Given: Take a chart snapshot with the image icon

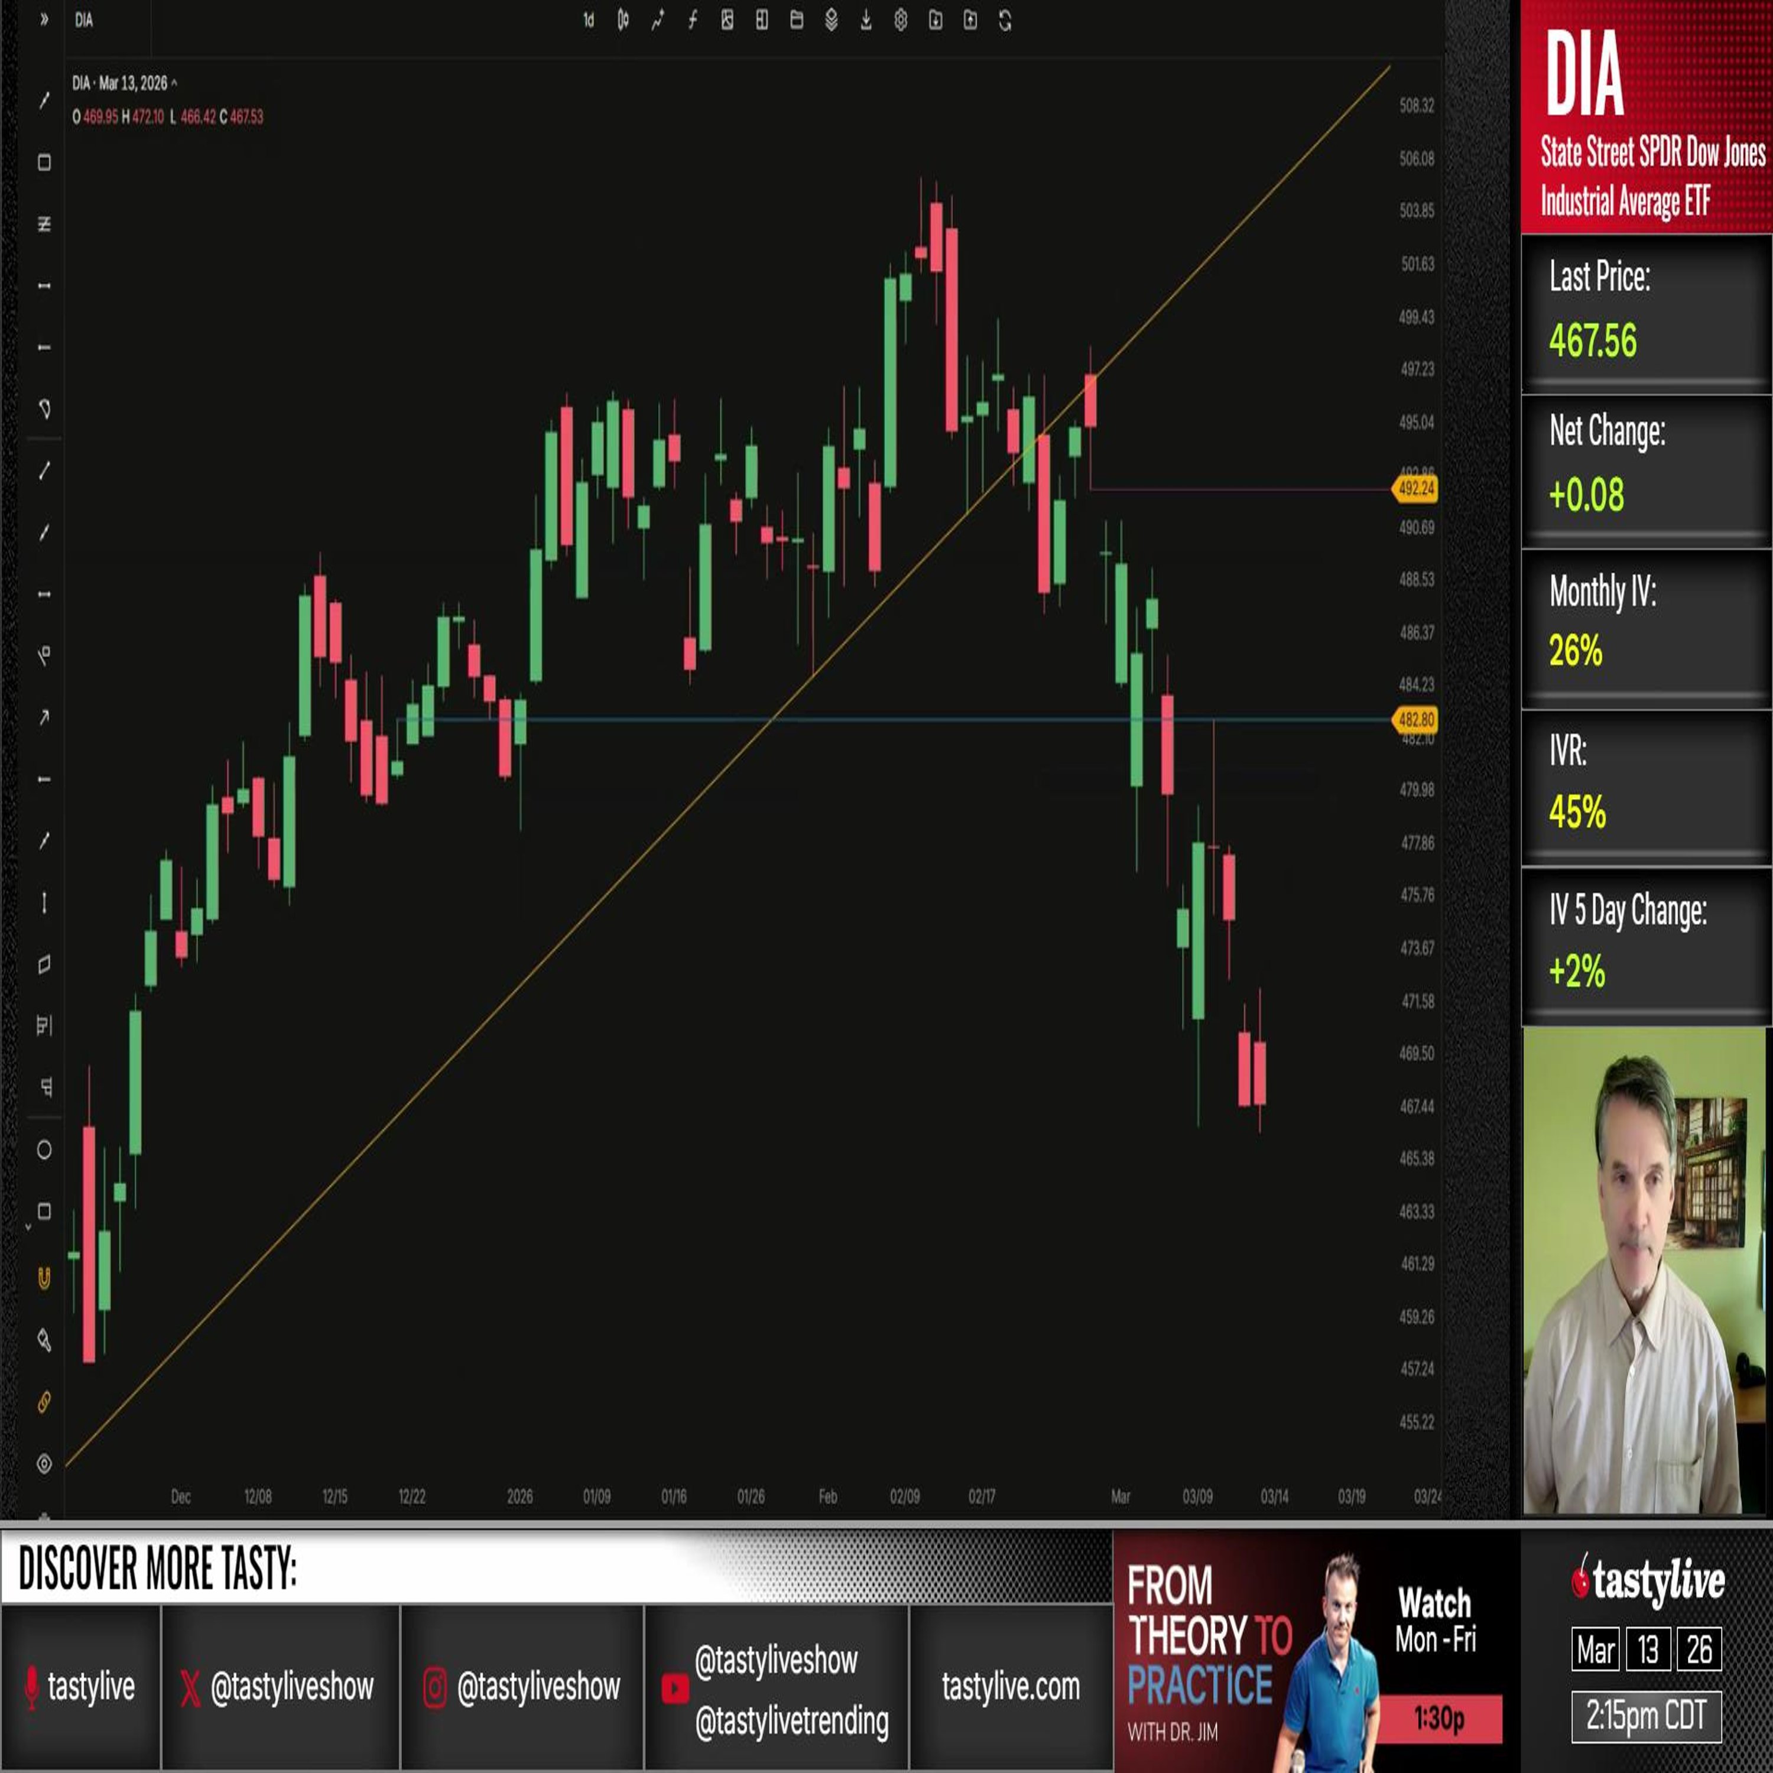Looking at the screenshot, I should tap(727, 20).
